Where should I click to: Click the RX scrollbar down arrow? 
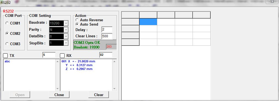click(x=114, y=88)
